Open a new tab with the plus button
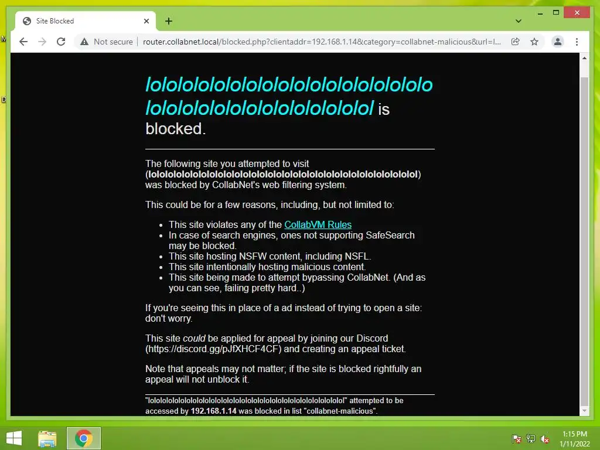600x450 pixels. 168,21
